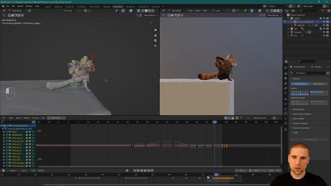The width and height of the screenshot is (331, 186).
Task: Toggle visibility eye for Camera in outliner
Action: click(x=324, y=32)
